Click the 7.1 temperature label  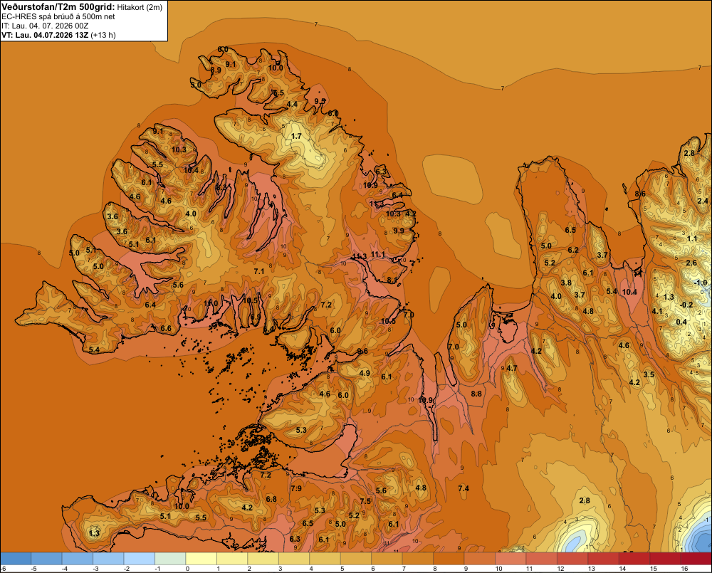click(x=259, y=271)
